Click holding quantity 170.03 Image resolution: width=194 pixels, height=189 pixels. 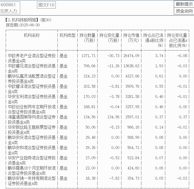pos(89,97)
